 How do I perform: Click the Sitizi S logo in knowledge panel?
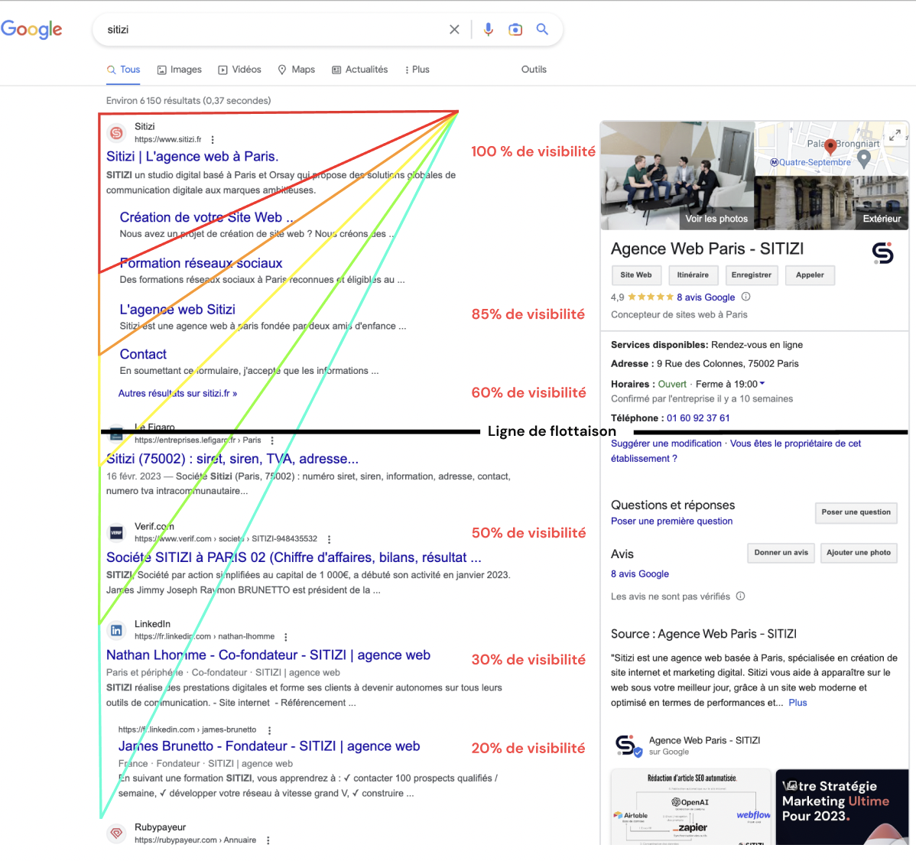click(882, 253)
